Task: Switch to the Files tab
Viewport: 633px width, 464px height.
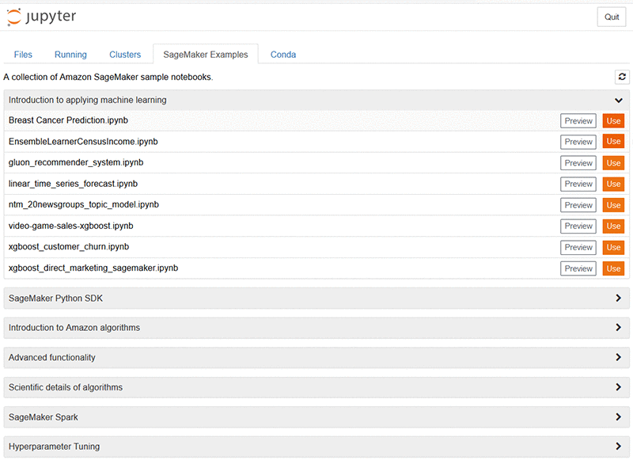Action: point(23,55)
